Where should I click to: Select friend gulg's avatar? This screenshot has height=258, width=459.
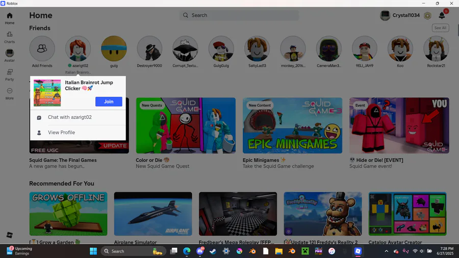[x=114, y=48]
